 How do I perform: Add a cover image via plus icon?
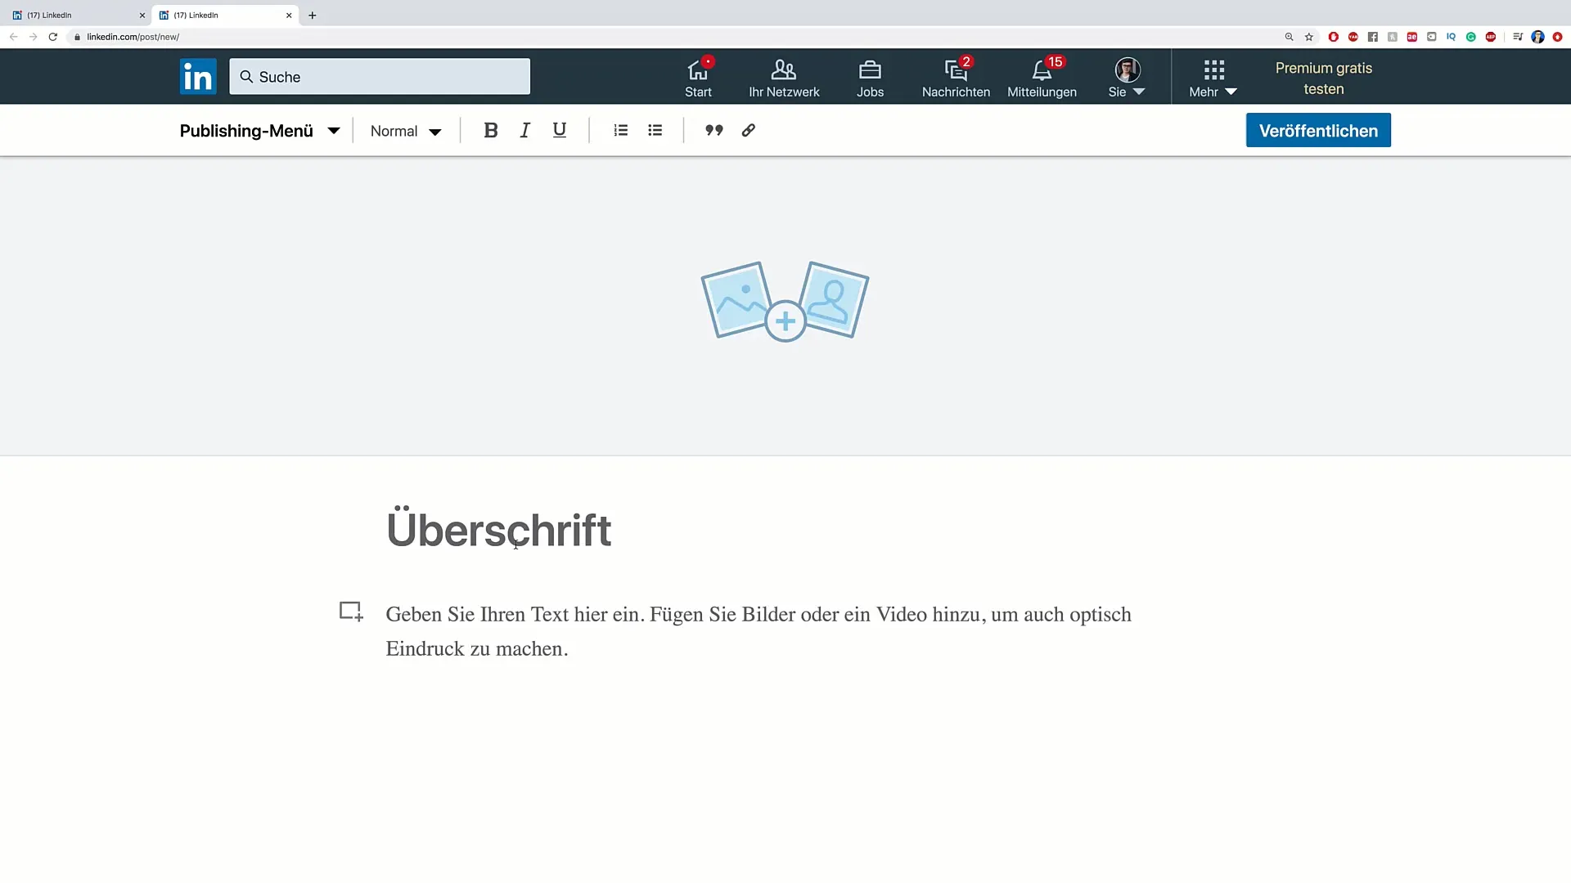pos(785,321)
